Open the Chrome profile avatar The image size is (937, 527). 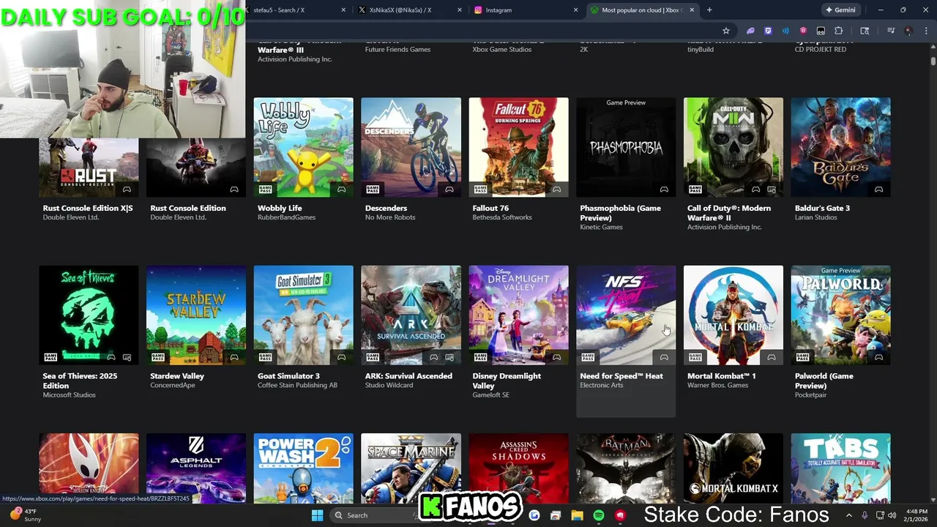908,31
